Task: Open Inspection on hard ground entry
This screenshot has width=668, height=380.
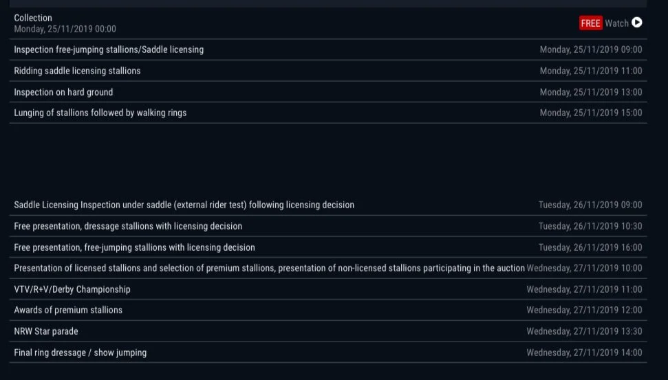Action: [x=328, y=92]
